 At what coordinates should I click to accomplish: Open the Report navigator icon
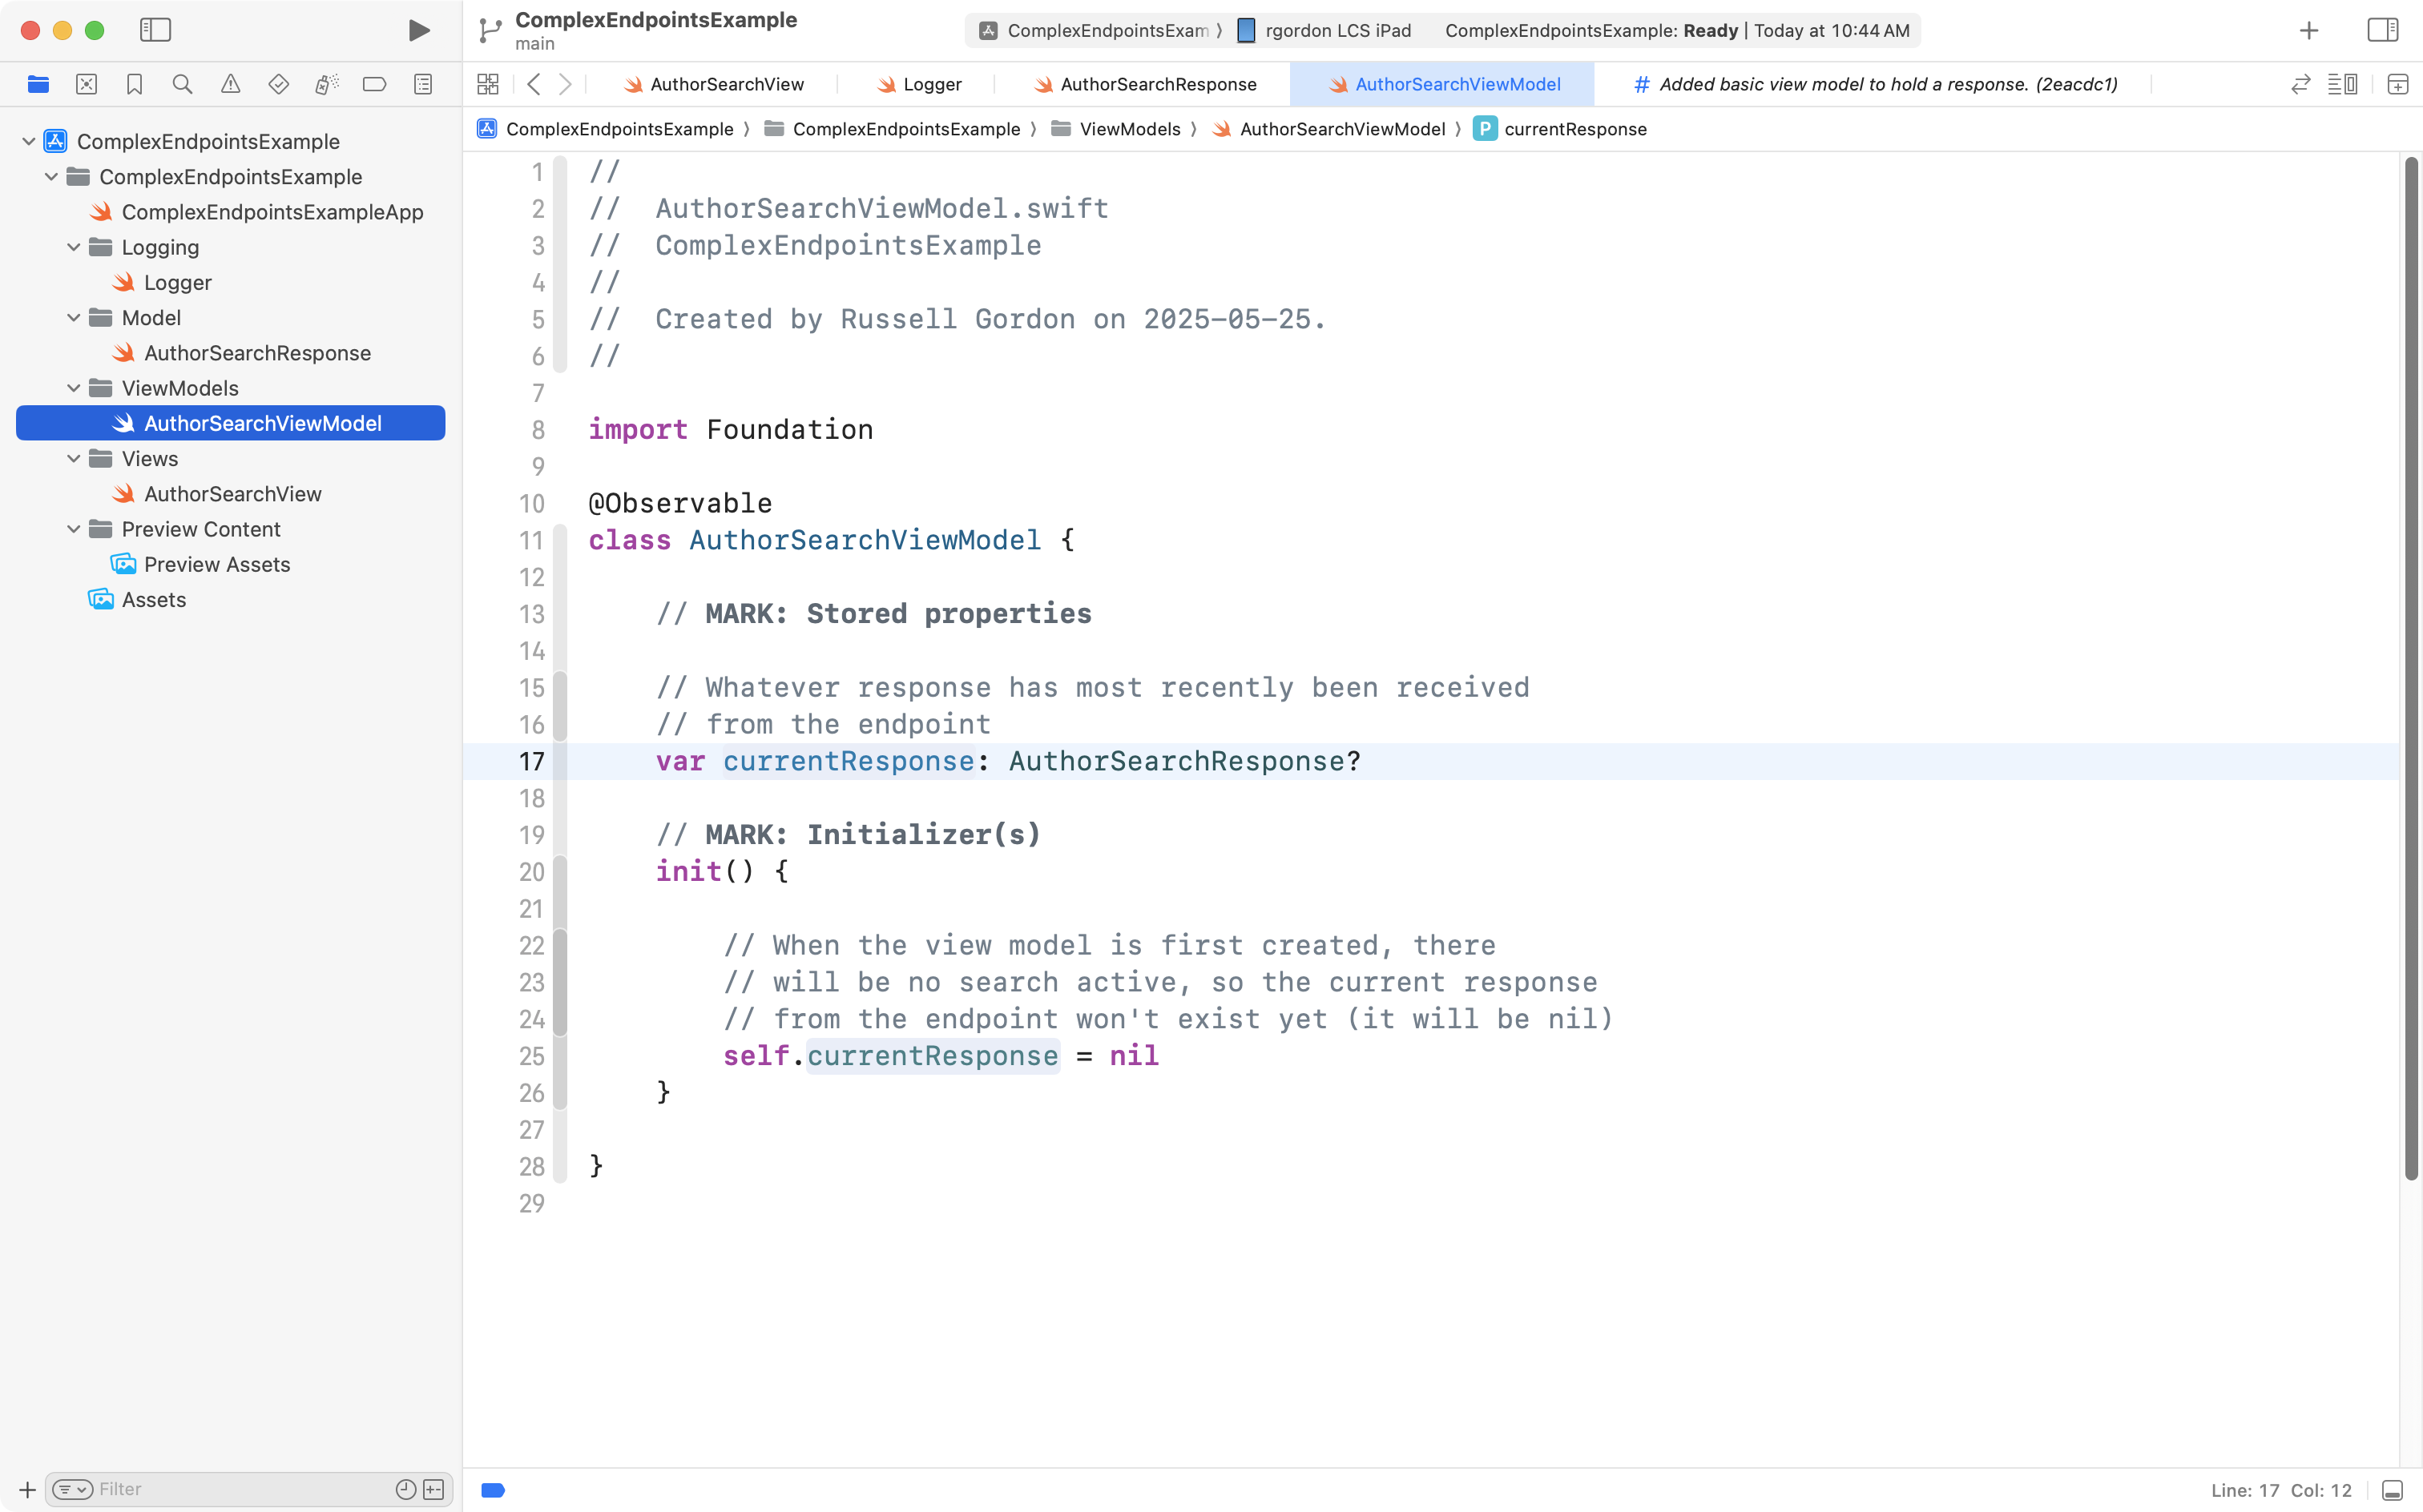coord(423,85)
